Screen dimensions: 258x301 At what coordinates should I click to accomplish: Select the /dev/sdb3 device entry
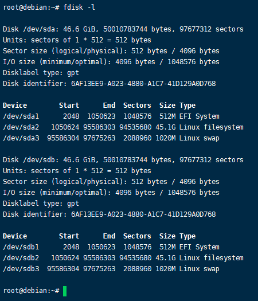(x=21, y=269)
